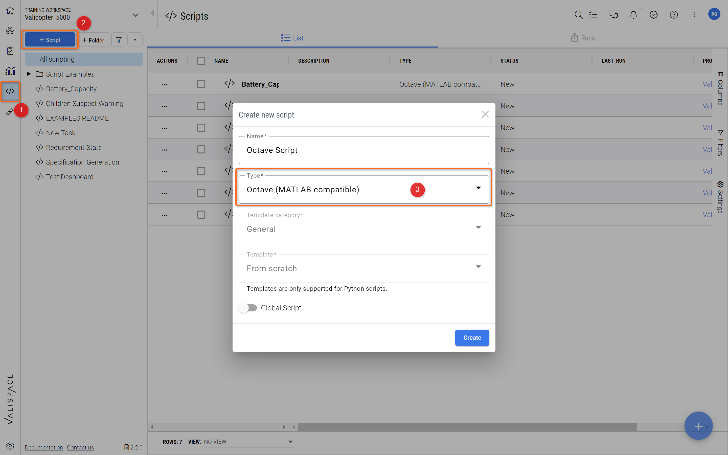Screen dimensions: 728x455
Task: Open the components blocks icon in sidebar
Action: pos(10,30)
